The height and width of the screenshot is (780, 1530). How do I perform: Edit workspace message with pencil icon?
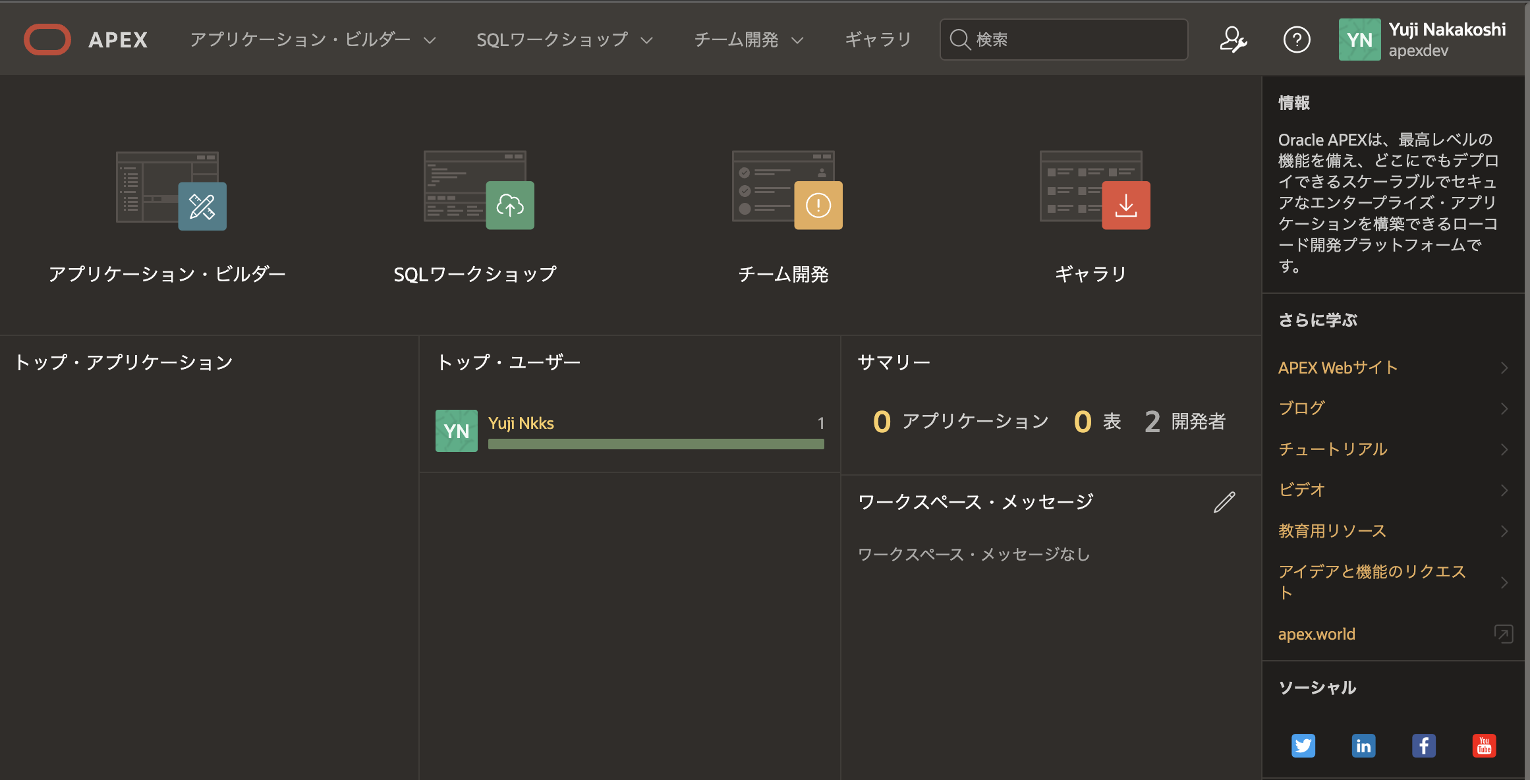coord(1224,503)
